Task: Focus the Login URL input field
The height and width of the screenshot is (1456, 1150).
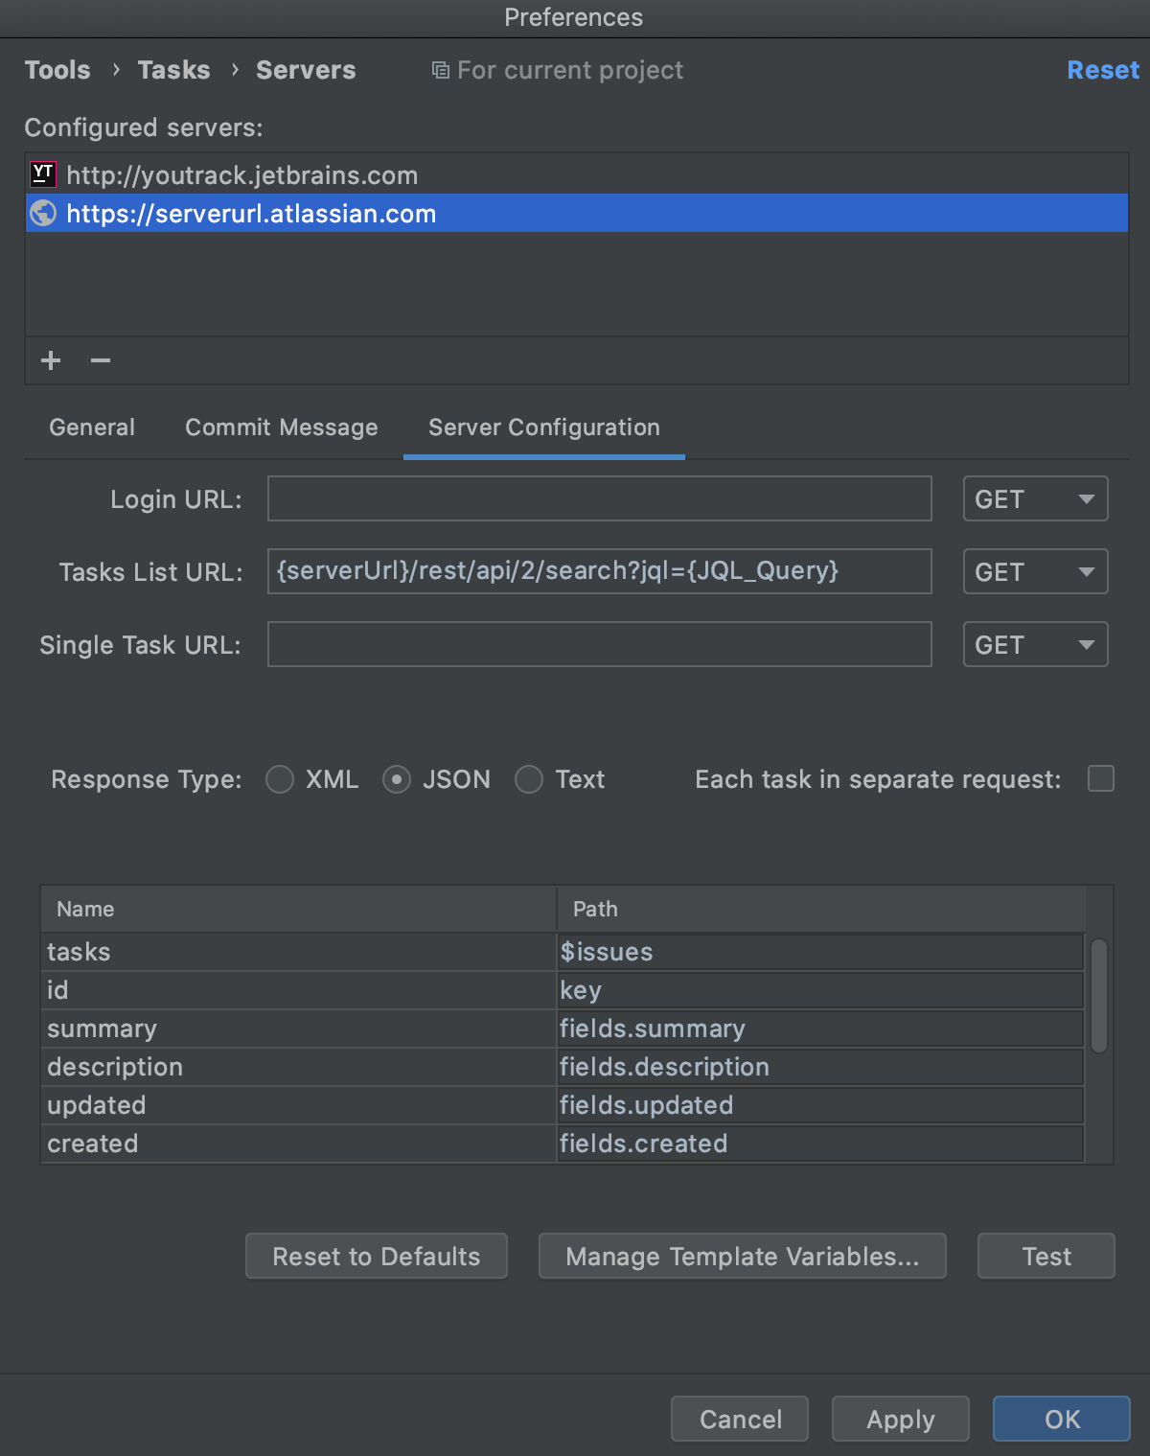Action: coord(600,498)
